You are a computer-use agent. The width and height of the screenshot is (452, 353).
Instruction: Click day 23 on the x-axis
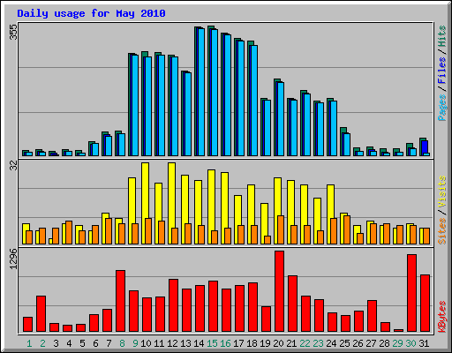pyautogui.click(x=318, y=343)
